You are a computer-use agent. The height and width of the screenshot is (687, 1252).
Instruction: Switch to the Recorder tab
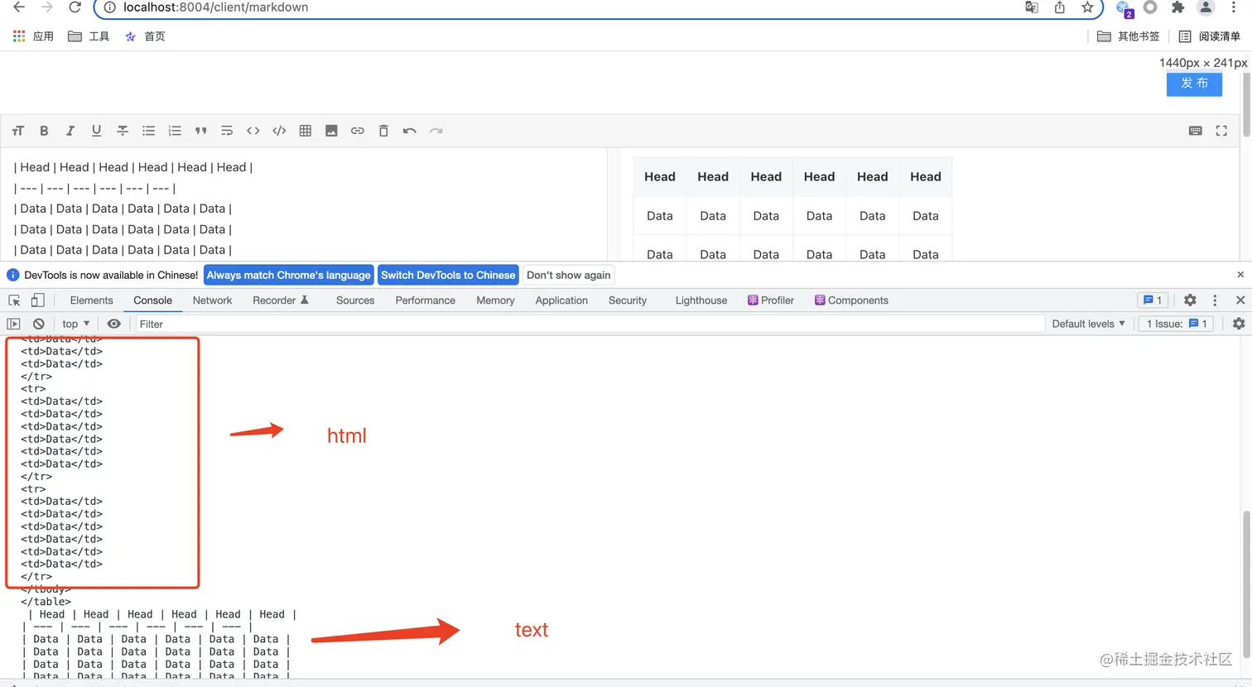280,300
